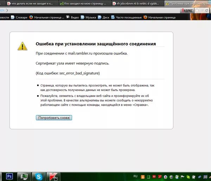The height and width of the screenshot is (181, 211).
Task: Click the Яндекс button in address bar
Action: (x=187, y=11)
